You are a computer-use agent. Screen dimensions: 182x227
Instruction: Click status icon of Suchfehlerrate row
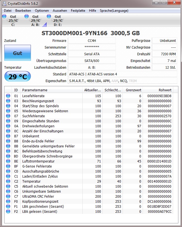point(8,116)
